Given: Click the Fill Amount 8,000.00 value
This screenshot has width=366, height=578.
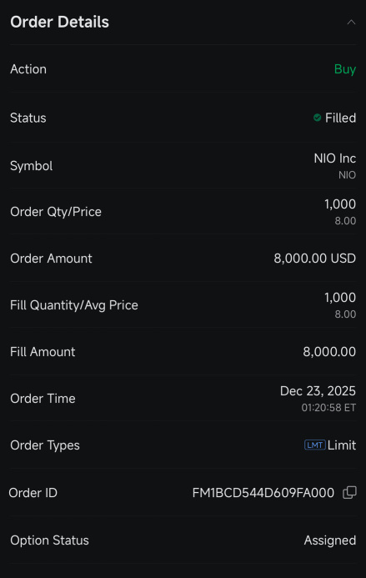Looking at the screenshot, I should (x=329, y=351).
